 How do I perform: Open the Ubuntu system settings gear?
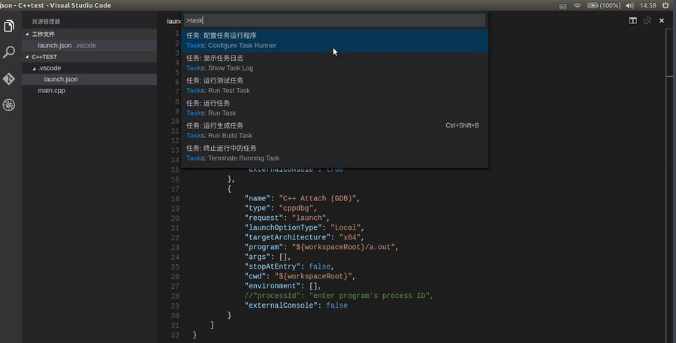[665, 5]
